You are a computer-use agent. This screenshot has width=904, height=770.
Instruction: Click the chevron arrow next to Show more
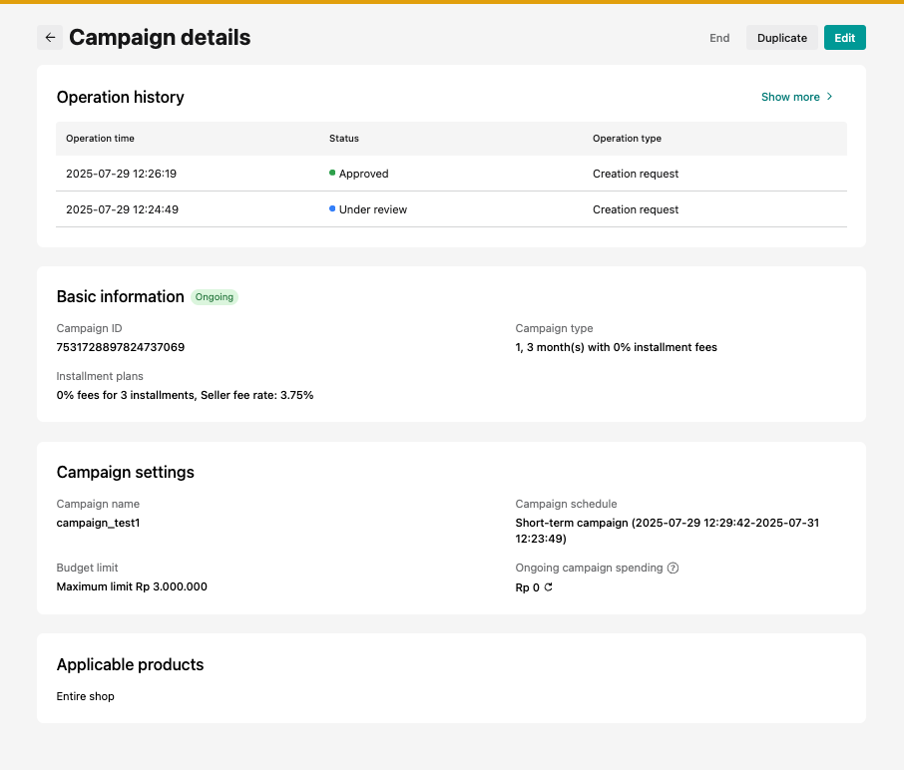[x=829, y=97]
